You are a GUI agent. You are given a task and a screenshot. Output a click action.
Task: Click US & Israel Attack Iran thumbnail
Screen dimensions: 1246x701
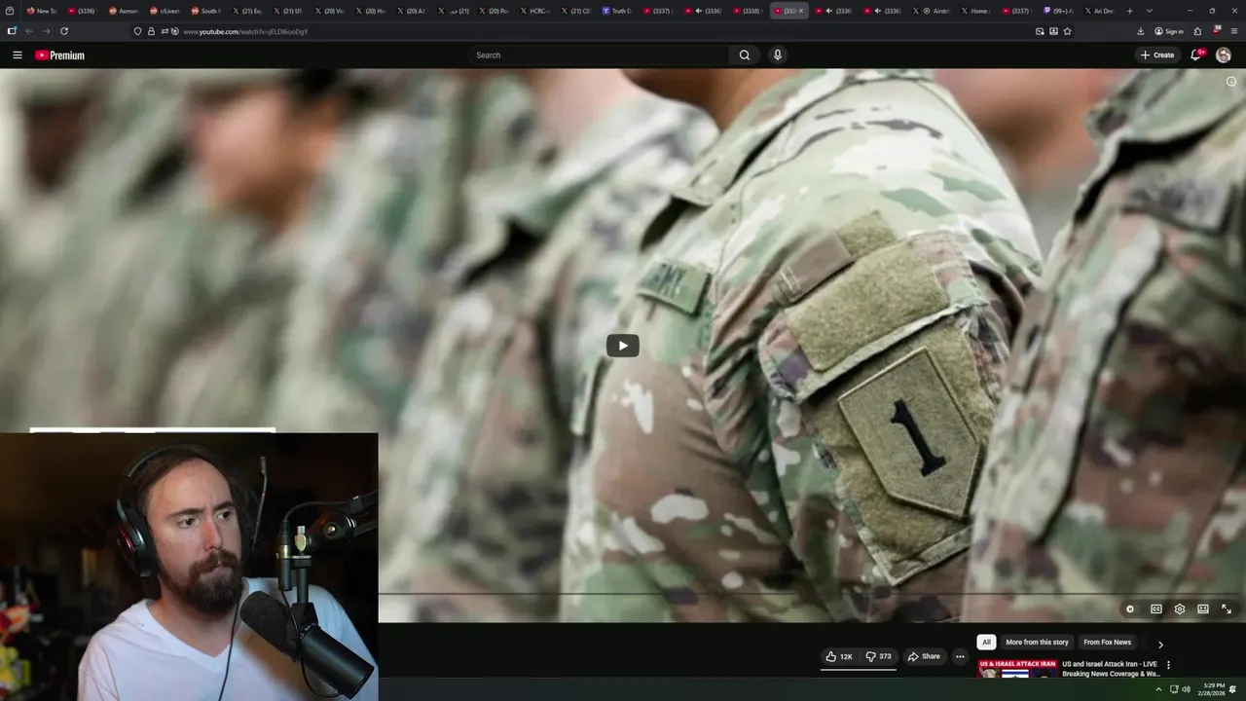(x=1017, y=669)
